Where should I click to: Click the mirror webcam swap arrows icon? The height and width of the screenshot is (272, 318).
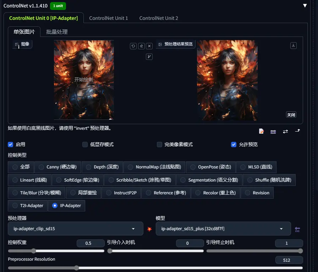pos(285,132)
